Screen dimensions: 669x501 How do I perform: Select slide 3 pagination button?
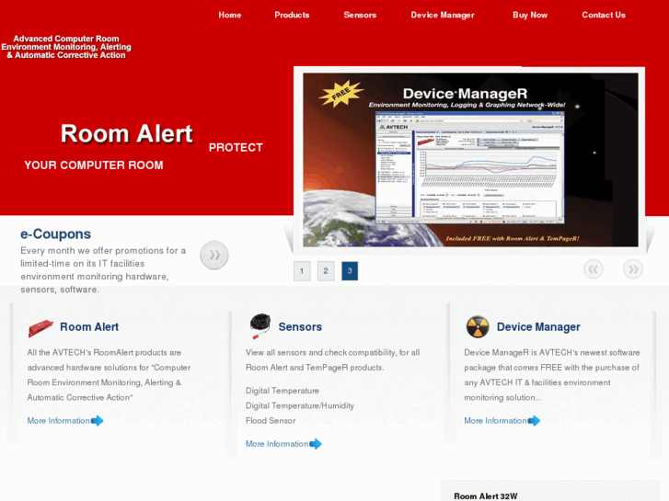350,271
